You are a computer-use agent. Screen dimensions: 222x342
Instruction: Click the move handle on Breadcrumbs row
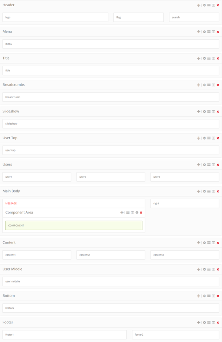[x=199, y=85]
